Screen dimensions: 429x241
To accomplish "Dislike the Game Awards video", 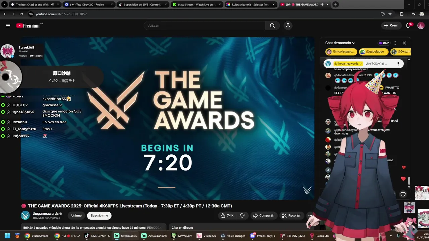I will click(x=242, y=216).
